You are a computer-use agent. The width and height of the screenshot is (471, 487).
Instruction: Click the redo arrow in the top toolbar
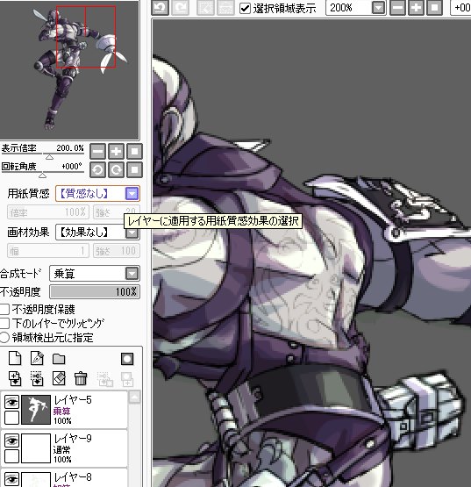click(x=181, y=7)
